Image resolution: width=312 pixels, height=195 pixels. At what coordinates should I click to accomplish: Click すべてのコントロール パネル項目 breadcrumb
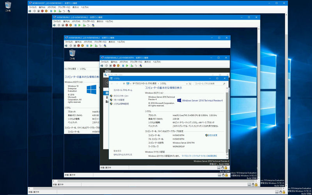(x=144, y=83)
